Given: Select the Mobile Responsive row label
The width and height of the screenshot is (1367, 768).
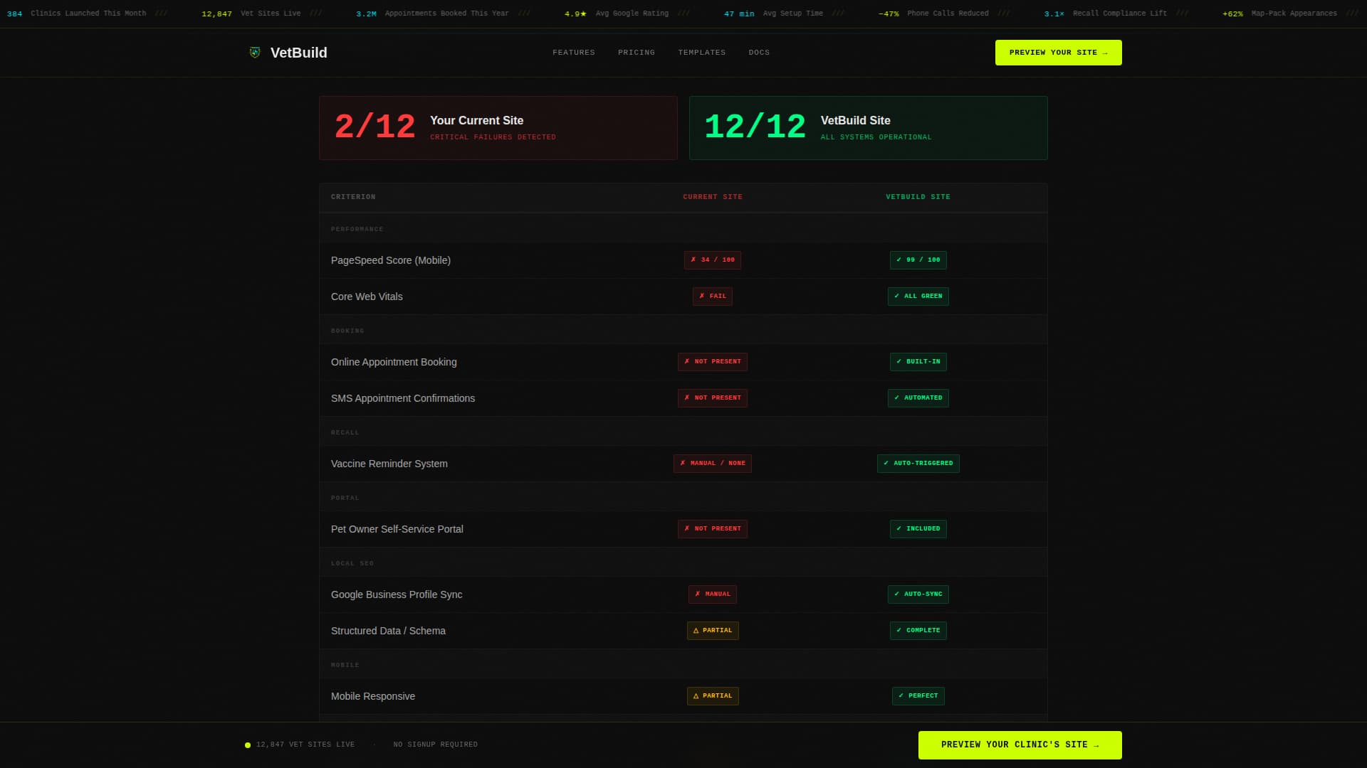Looking at the screenshot, I should [373, 696].
